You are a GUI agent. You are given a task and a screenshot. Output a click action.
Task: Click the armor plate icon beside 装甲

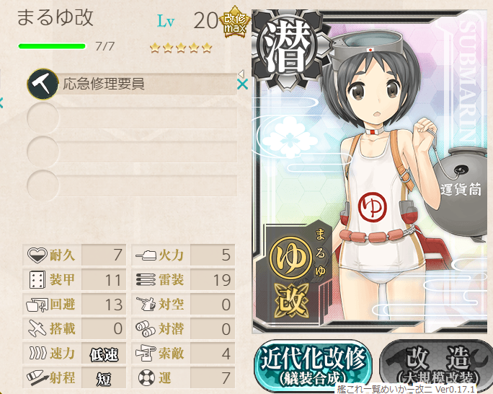tap(37, 279)
